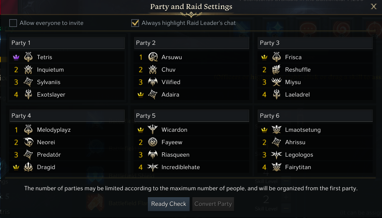Click Dragid's class icon in Party 4
This screenshot has height=218, width=382.
pos(28,167)
